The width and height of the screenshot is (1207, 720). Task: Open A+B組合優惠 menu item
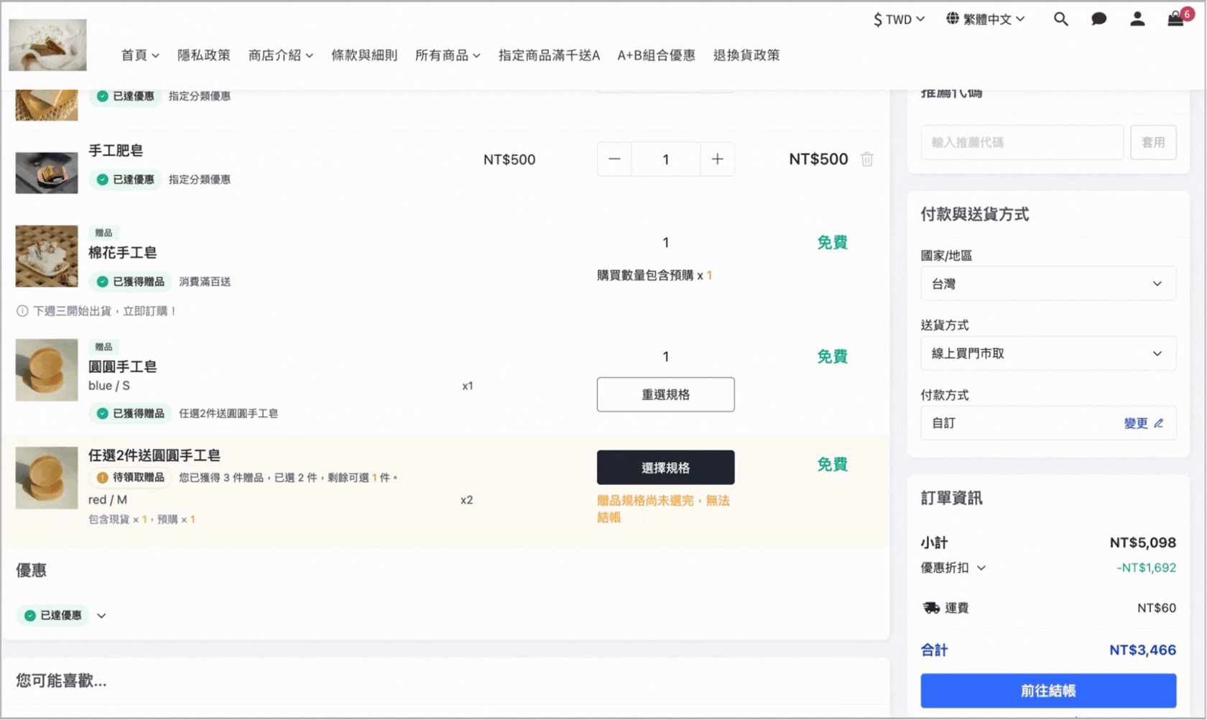pos(656,55)
